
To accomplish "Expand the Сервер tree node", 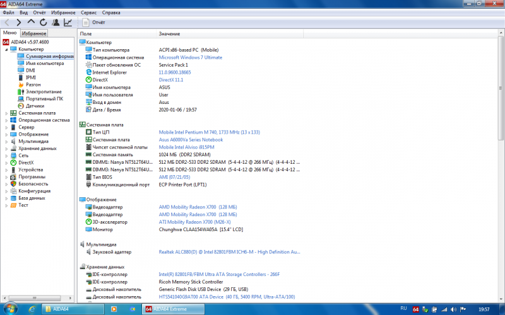I will coord(6,127).
